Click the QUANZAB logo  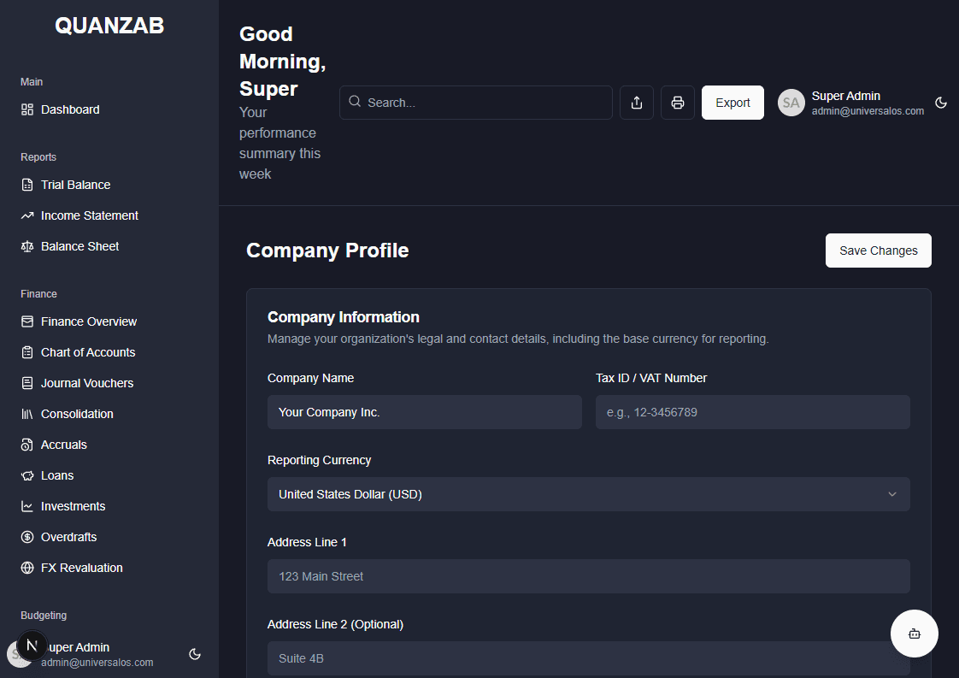(x=109, y=26)
